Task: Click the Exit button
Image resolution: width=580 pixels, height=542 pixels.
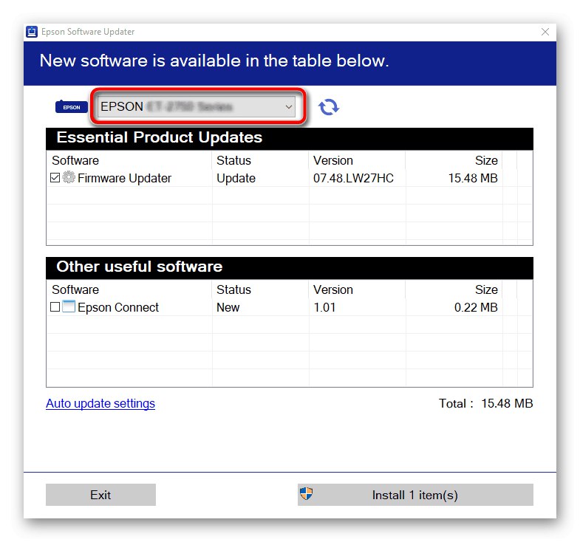Action: (100, 495)
